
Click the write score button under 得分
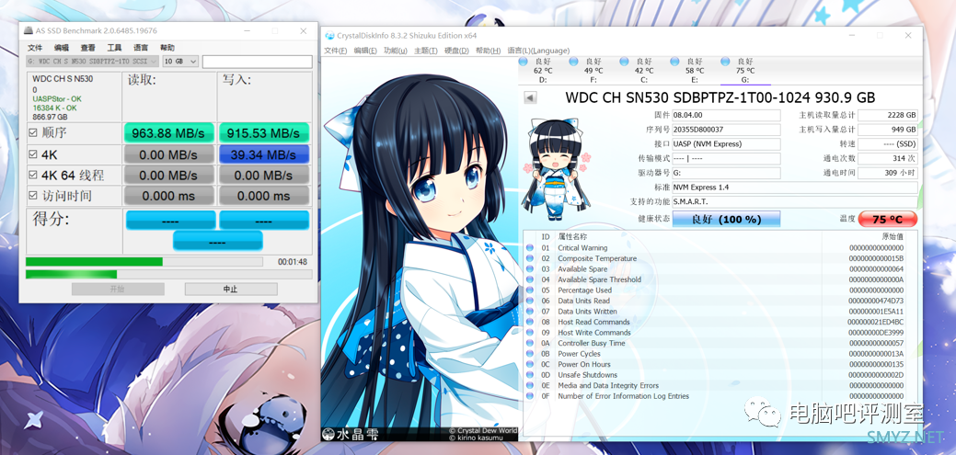click(264, 220)
